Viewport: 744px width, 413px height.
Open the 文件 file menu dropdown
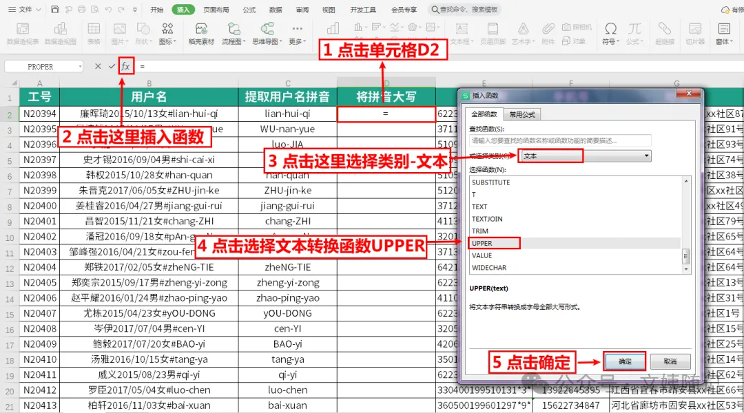coord(25,10)
